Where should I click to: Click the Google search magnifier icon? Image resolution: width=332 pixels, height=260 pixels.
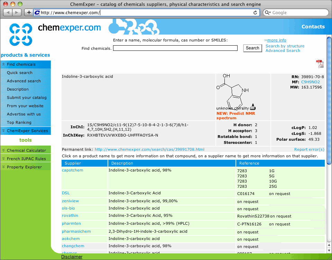pyautogui.click(x=268, y=12)
